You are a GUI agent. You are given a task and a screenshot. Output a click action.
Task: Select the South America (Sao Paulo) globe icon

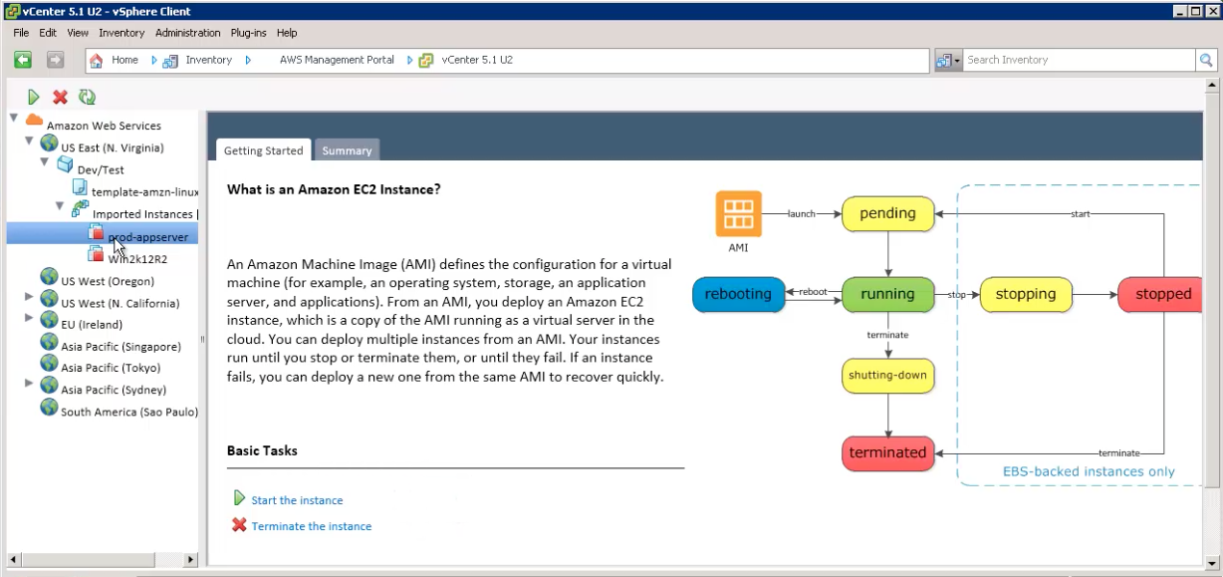coord(49,409)
